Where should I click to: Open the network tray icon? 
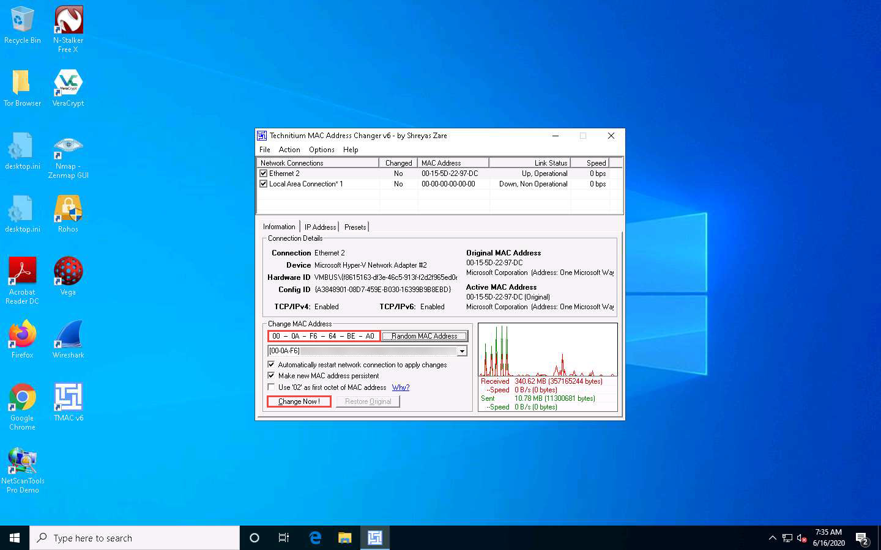click(787, 538)
